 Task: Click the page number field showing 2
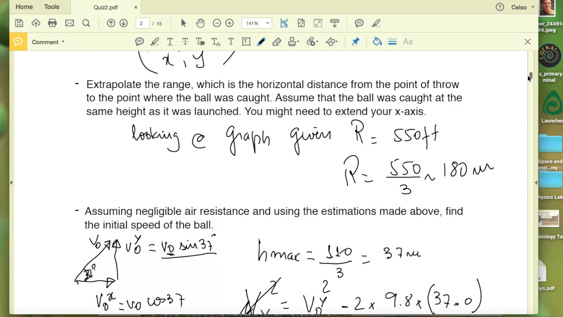pos(142,23)
